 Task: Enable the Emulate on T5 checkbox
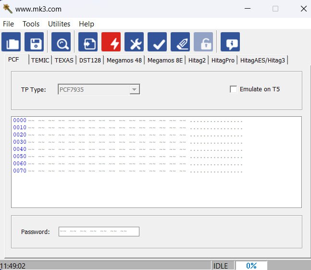(234, 89)
